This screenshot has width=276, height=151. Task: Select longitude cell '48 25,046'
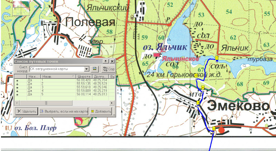click(x=100, y=87)
